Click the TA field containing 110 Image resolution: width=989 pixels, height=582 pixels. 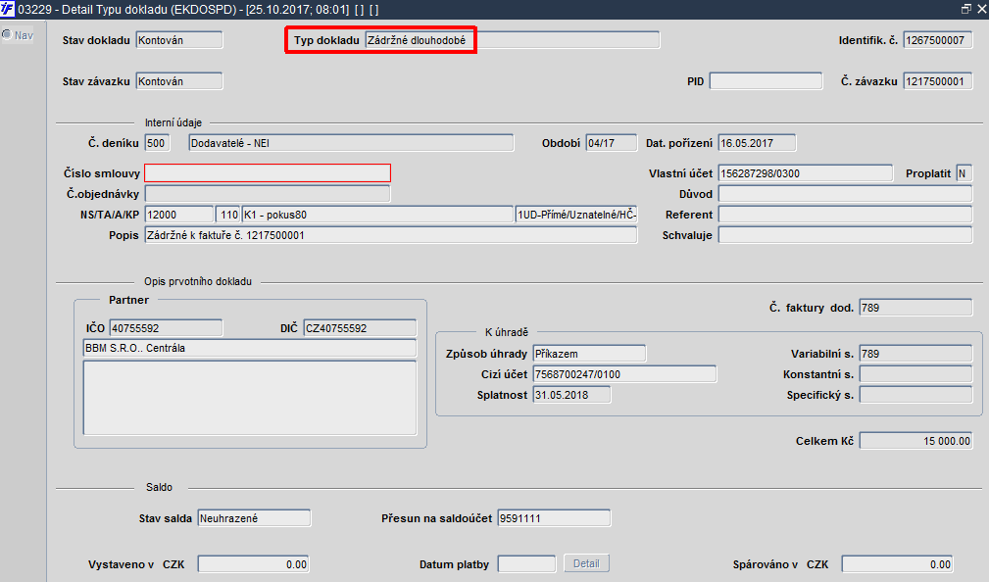pyautogui.click(x=227, y=215)
